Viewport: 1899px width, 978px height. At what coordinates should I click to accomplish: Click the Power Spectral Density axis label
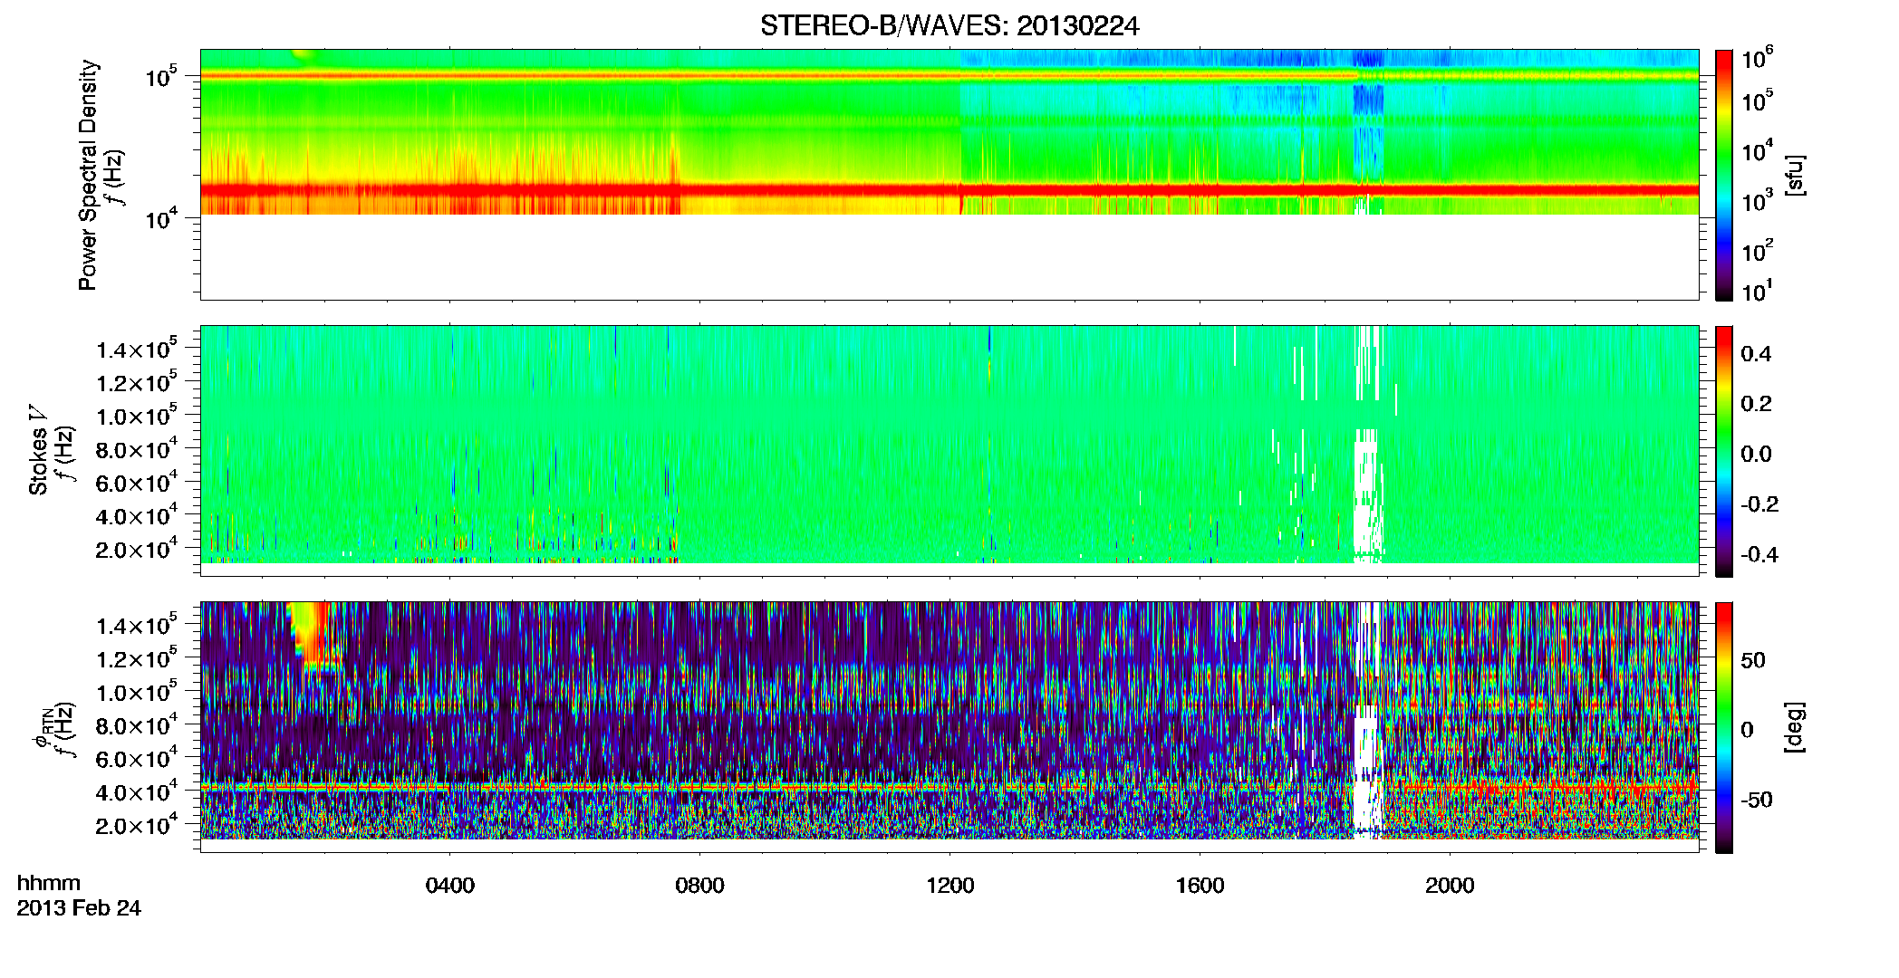tap(88, 175)
